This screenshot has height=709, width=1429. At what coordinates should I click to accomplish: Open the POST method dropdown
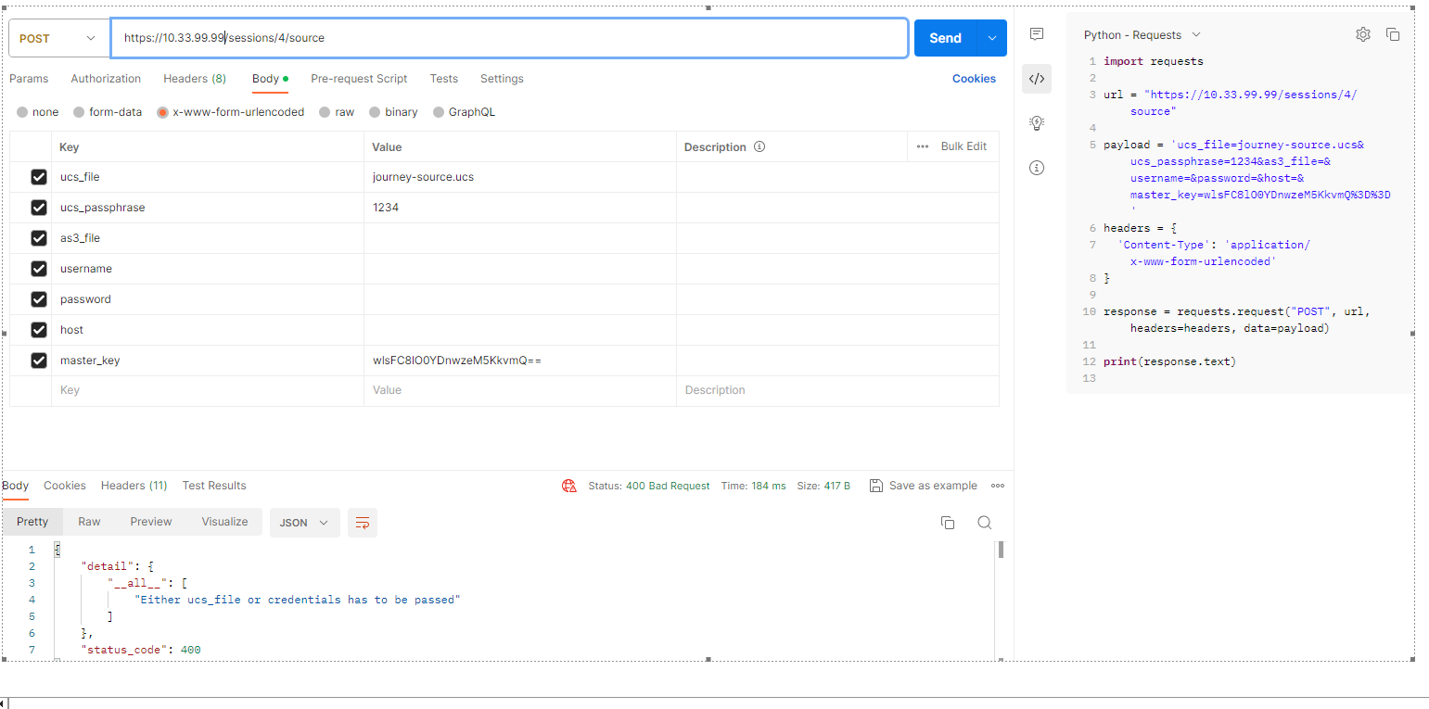tap(57, 38)
